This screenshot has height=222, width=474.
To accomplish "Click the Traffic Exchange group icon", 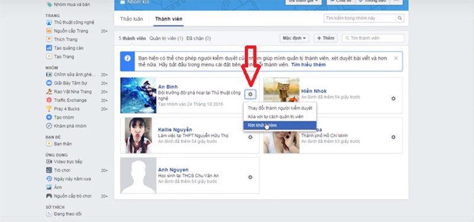I will (x=49, y=100).
